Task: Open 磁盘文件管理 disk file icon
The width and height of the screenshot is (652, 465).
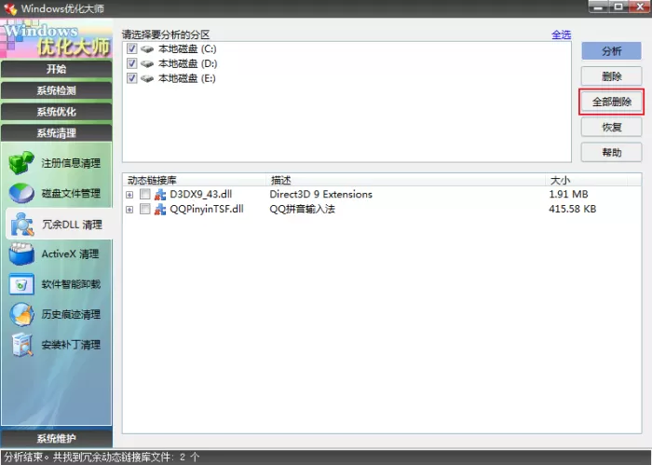Action: tap(21, 193)
